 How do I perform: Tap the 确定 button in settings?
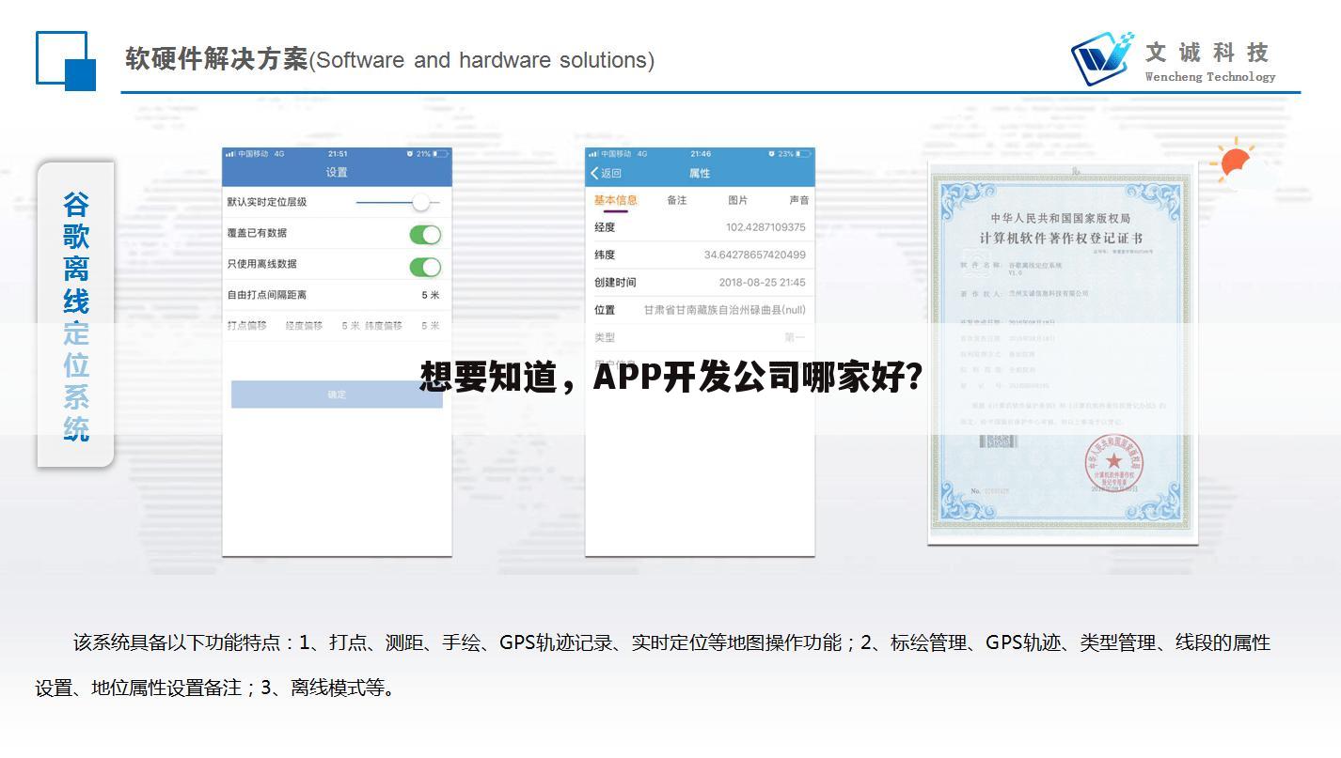point(337,394)
